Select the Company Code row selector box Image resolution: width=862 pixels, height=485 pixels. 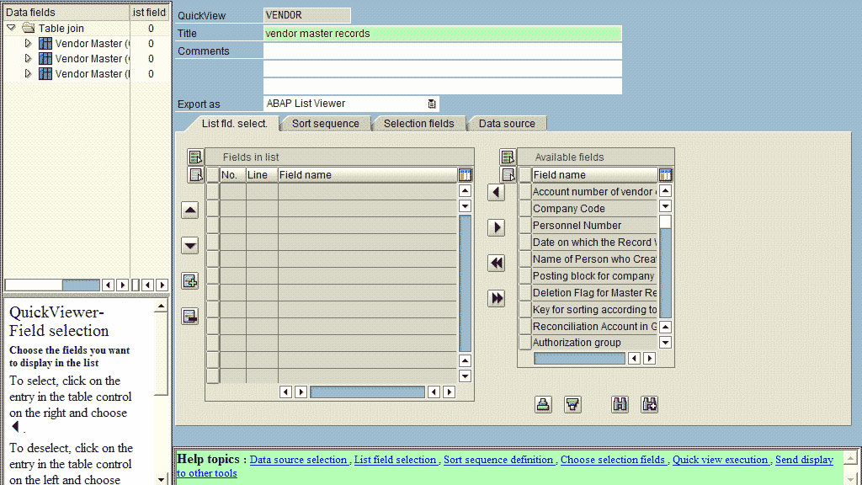click(524, 209)
